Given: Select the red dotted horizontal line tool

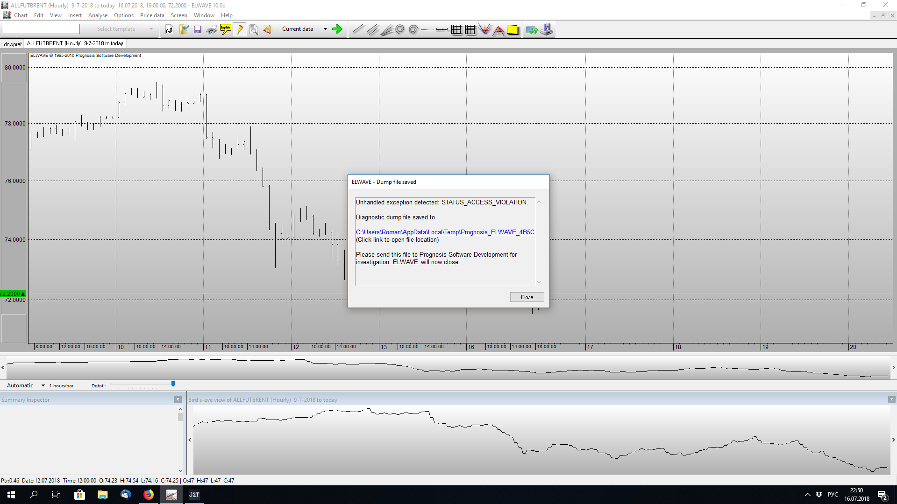Looking at the screenshot, I should [428, 29].
